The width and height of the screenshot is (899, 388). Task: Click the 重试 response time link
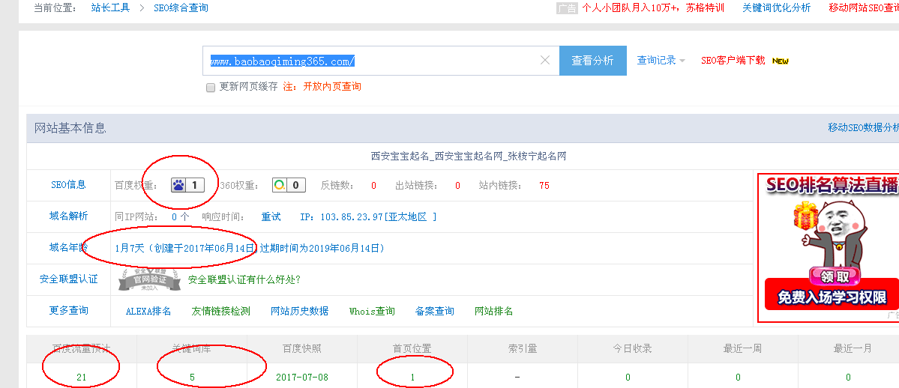click(271, 217)
